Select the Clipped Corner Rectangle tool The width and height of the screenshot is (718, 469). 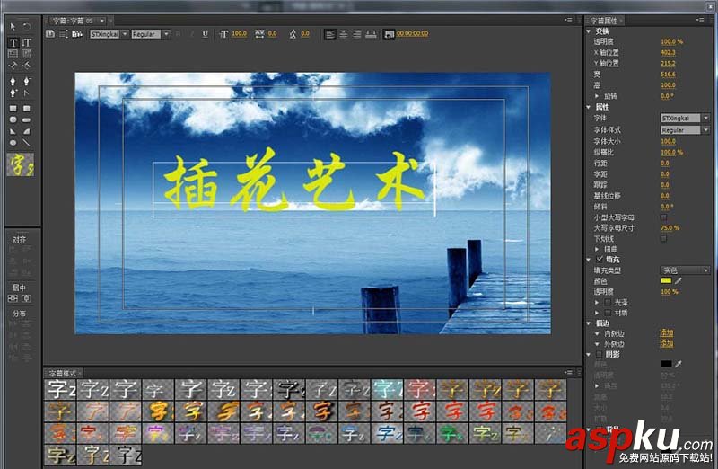coord(13,119)
